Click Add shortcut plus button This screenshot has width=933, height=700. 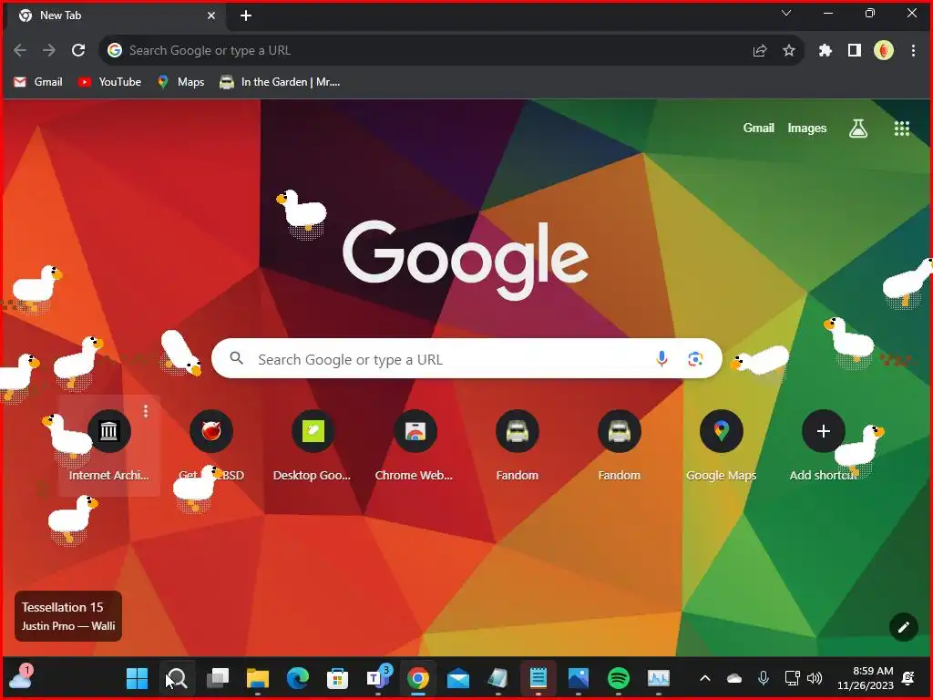click(x=824, y=431)
